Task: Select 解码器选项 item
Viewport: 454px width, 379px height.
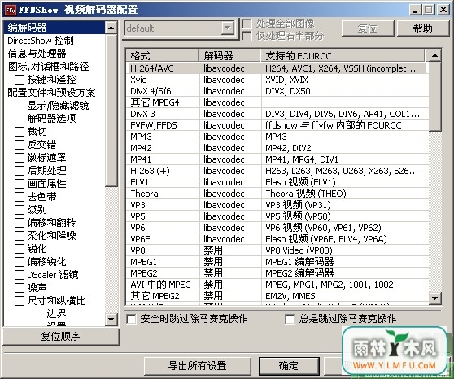Action: tap(51, 119)
